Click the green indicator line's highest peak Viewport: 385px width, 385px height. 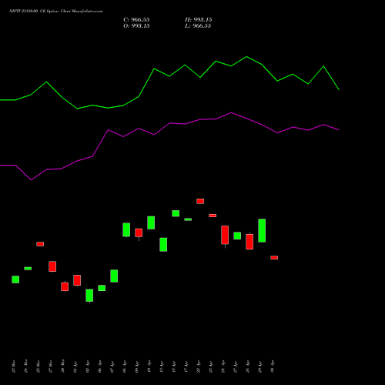(x=246, y=56)
